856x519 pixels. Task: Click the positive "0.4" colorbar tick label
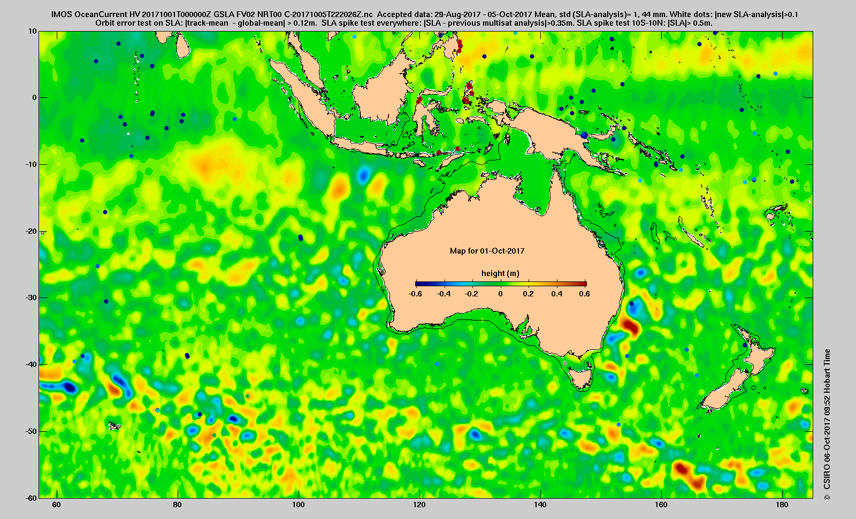click(x=556, y=294)
